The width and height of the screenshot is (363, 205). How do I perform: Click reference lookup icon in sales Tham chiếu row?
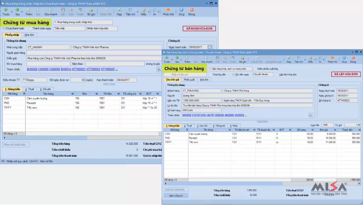310,115
